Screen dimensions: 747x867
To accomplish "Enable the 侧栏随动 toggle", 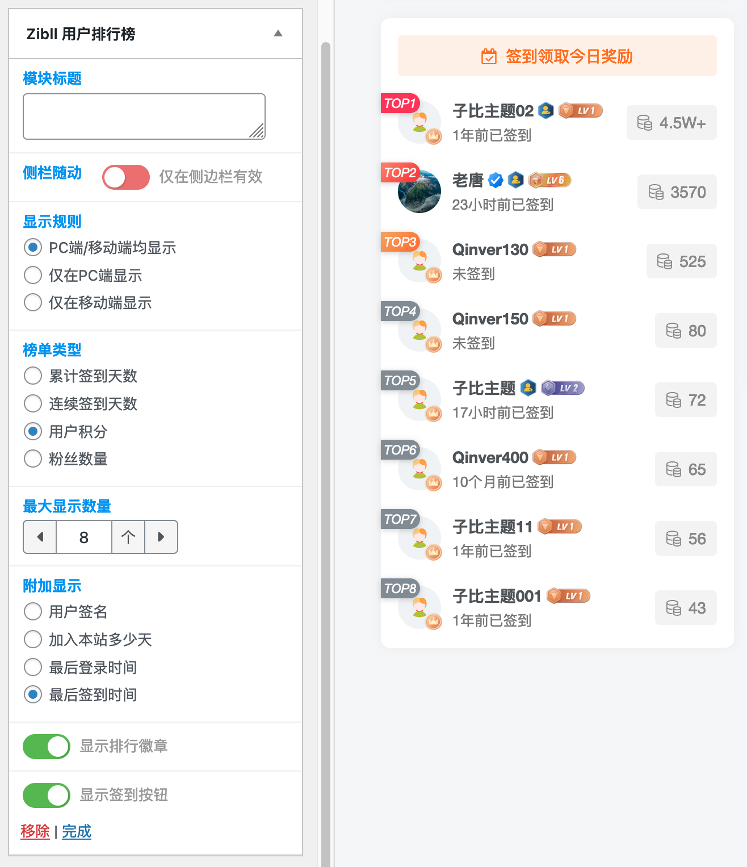I will tap(125, 177).
